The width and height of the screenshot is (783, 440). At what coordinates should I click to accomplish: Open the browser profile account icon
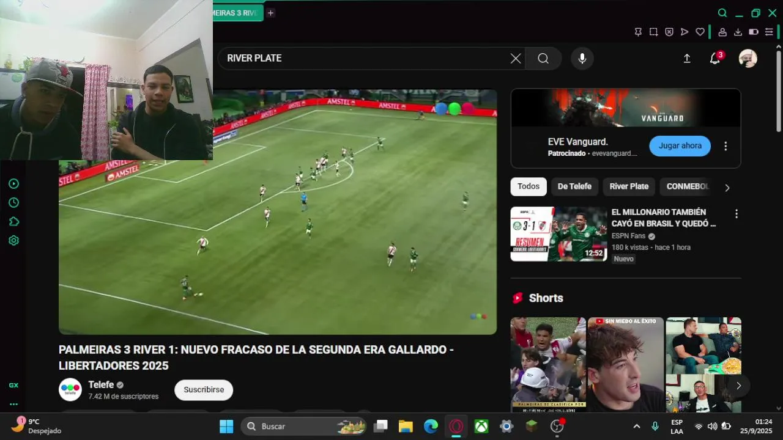click(x=722, y=32)
